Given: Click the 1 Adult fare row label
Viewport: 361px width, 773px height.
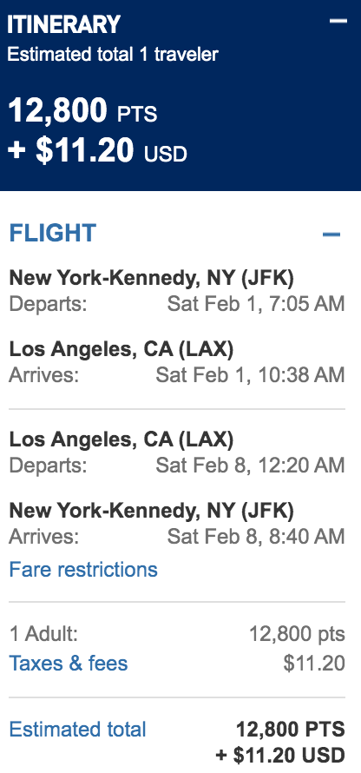Looking at the screenshot, I should [43, 633].
